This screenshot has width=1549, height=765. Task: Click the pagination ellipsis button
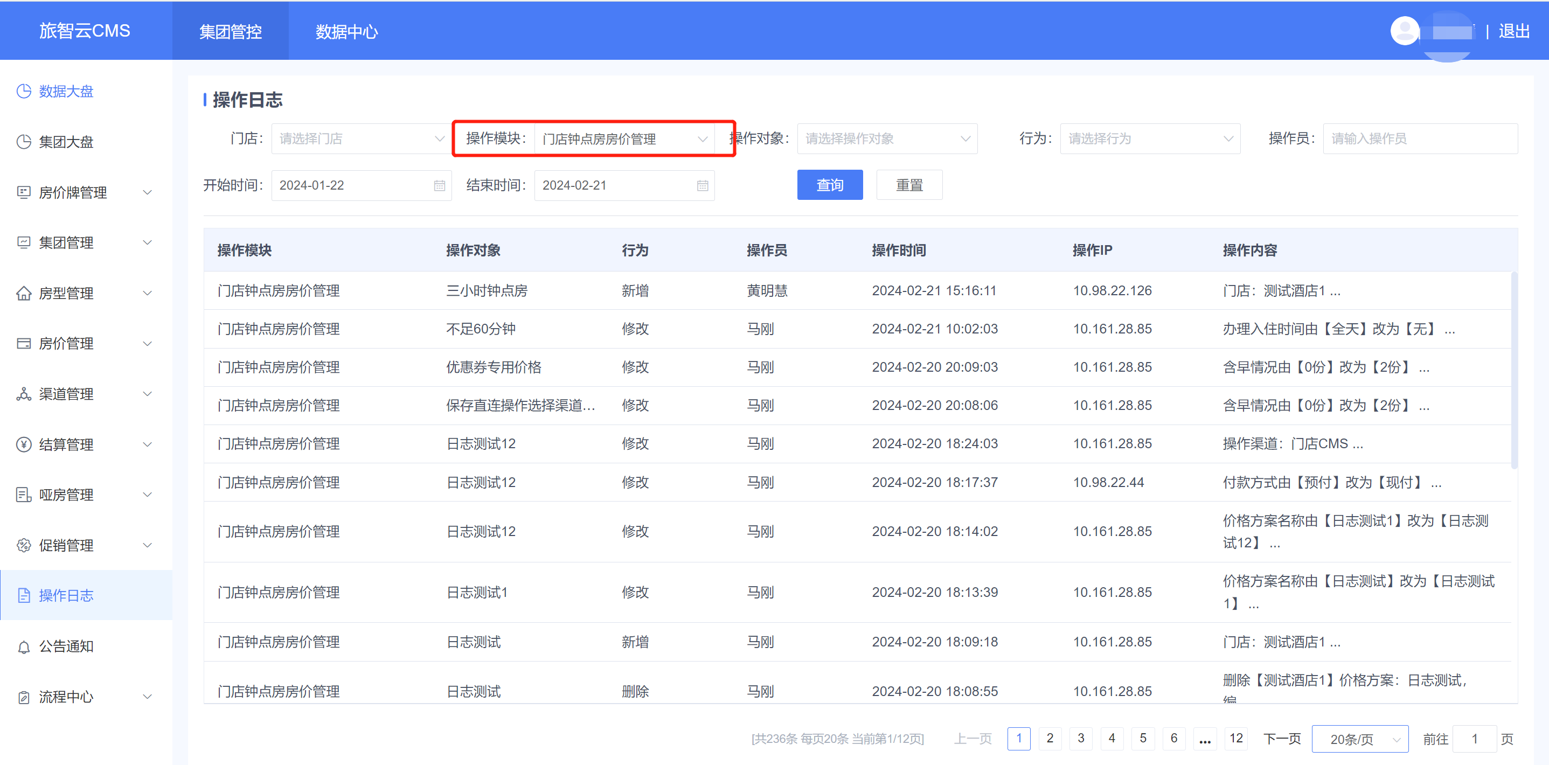1204,739
